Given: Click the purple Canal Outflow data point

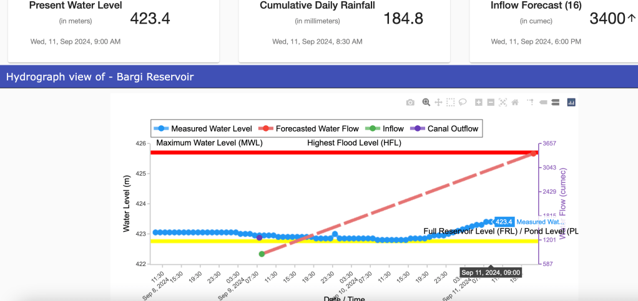Looking at the screenshot, I should 260,237.
